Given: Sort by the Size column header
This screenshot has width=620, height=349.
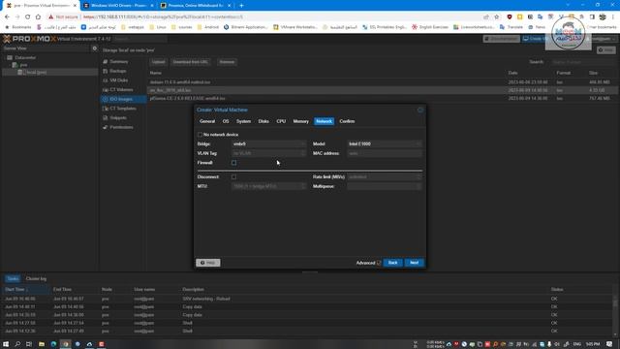Looking at the screenshot, I should [594, 73].
